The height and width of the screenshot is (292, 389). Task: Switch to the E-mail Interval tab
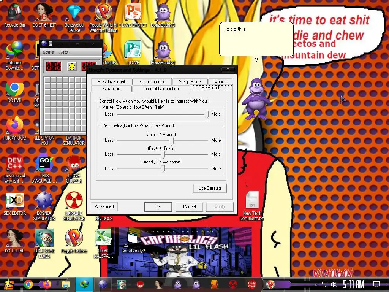[152, 82]
